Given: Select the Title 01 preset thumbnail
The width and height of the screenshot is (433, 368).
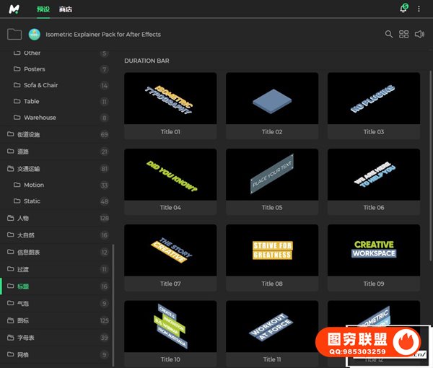Looking at the screenshot, I should click(x=170, y=98).
